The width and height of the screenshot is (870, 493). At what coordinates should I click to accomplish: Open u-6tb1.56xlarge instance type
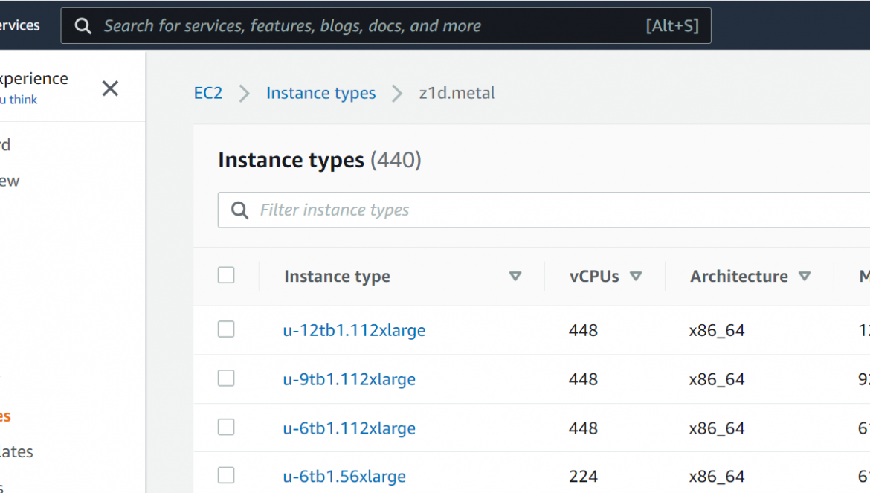pos(344,476)
